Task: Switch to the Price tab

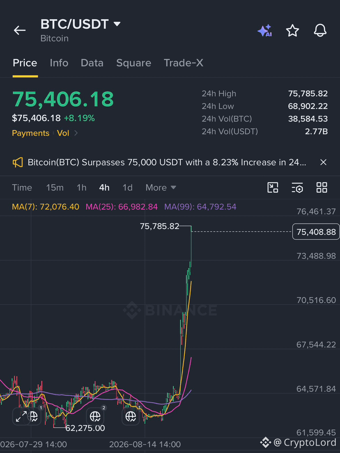Action: (x=25, y=63)
